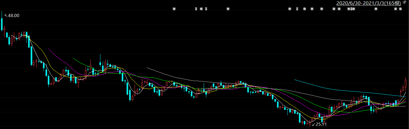Open the leftmost star info marker on top row
The width and height of the screenshot is (409, 129).
click(175, 9)
